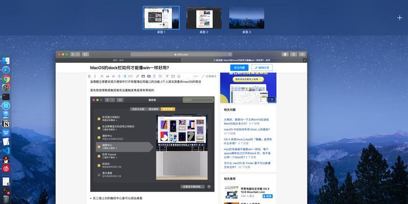Reload the zhihu.com page
Viewport: 408px width, 204px height.
coord(230,55)
